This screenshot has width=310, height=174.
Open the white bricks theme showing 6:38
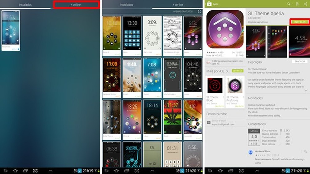click(x=172, y=36)
